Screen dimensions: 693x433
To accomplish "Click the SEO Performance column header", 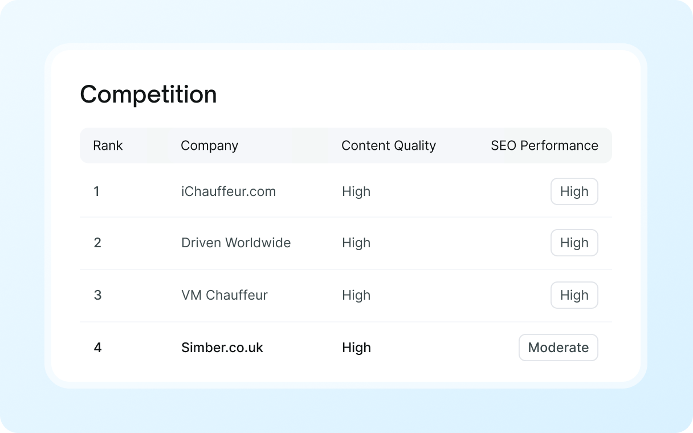I will (x=544, y=145).
